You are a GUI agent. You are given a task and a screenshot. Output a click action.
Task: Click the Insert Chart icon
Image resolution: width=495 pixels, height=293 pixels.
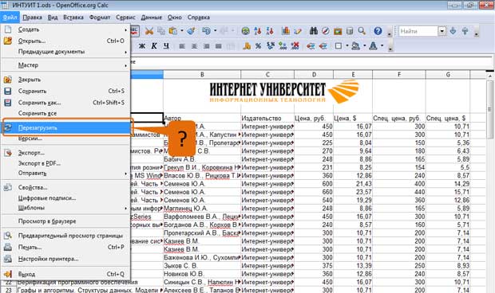[286, 31]
